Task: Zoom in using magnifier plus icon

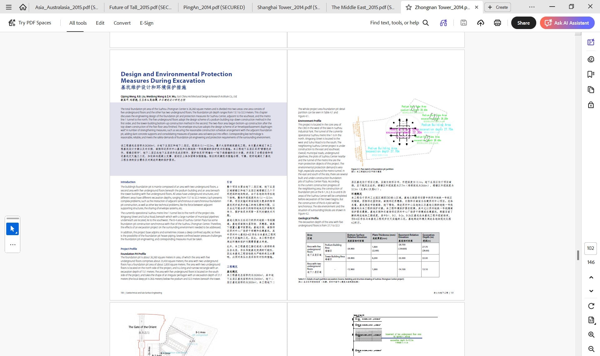Action: 591,334
